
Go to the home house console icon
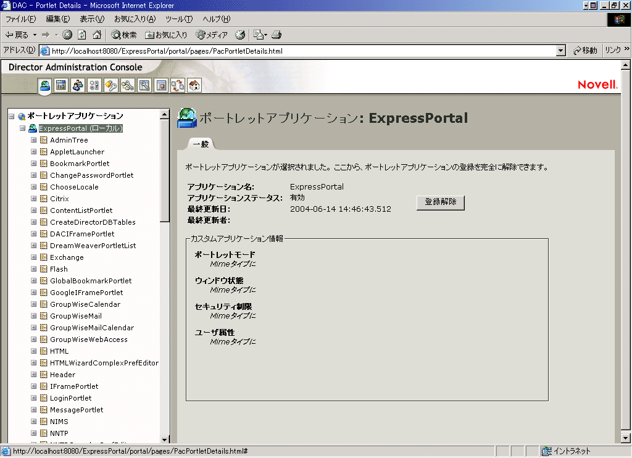[x=194, y=85]
